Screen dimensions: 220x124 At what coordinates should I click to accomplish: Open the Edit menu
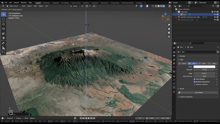click(x=10, y=2)
